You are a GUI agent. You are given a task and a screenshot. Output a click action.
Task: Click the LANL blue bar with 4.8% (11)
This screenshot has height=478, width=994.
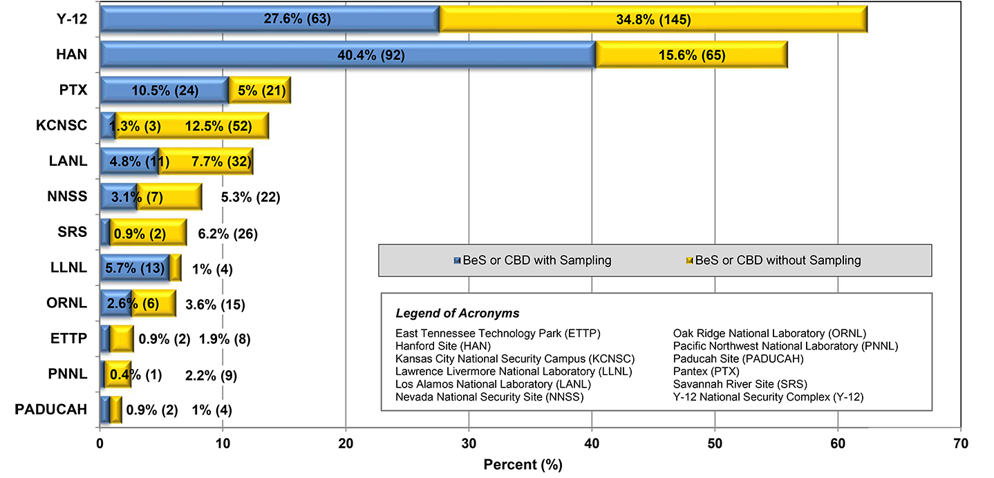coord(130,161)
